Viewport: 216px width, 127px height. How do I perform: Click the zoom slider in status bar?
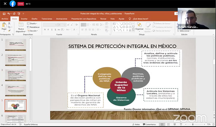click(x=193, y=124)
